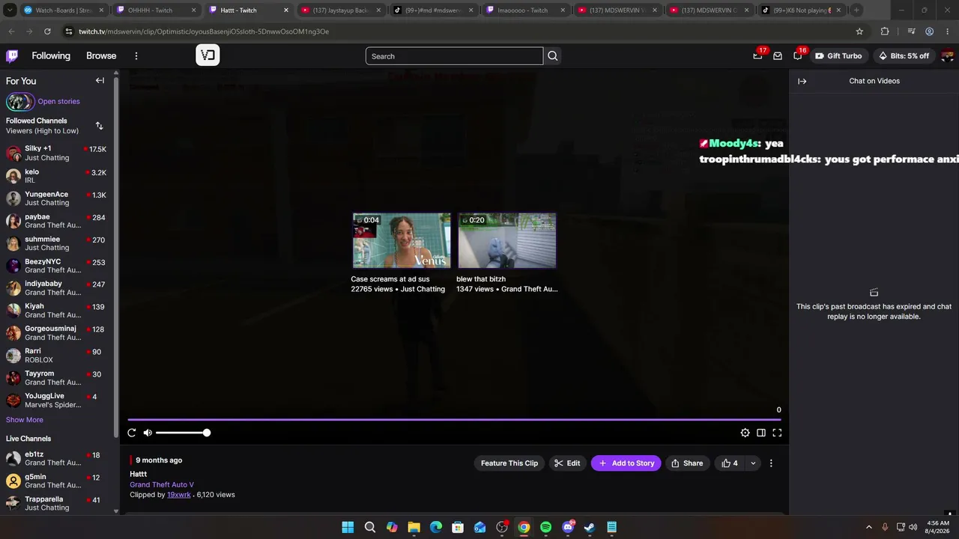Image resolution: width=959 pixels, height=539 pixels.
Task: Toggle theatre mode
Action: tap(761, 433)
